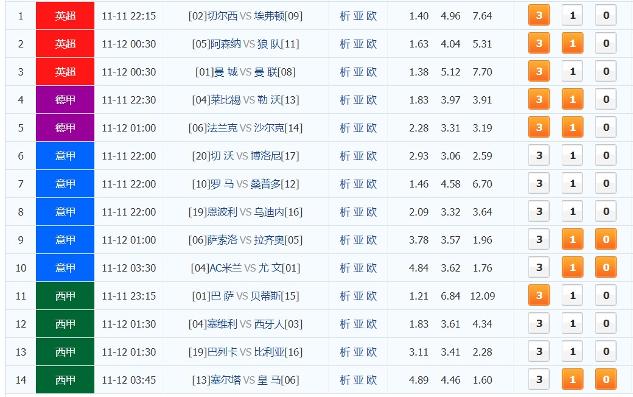Toggle 1 option in 法兰克 VS 沙尔克 row
The image size is (633, 397).
(x=573, y=127)
